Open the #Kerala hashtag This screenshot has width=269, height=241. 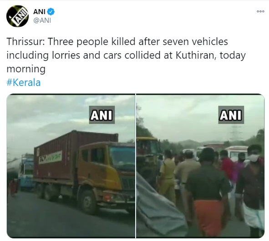coord(24,82)
